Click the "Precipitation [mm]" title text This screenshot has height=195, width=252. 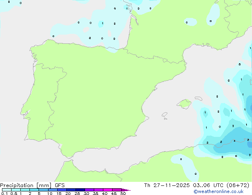point(26,185)
